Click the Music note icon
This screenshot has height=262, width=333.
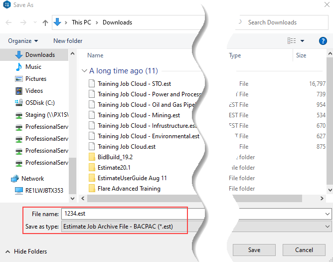[19, 67]
